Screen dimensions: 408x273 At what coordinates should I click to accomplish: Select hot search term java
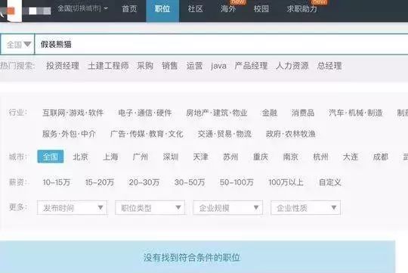(218, 66)
